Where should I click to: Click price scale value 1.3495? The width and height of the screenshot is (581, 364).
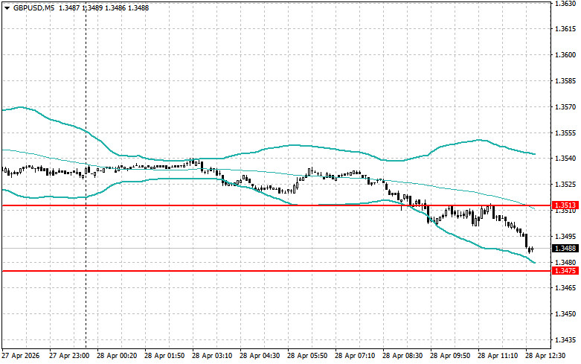[565, 237]
